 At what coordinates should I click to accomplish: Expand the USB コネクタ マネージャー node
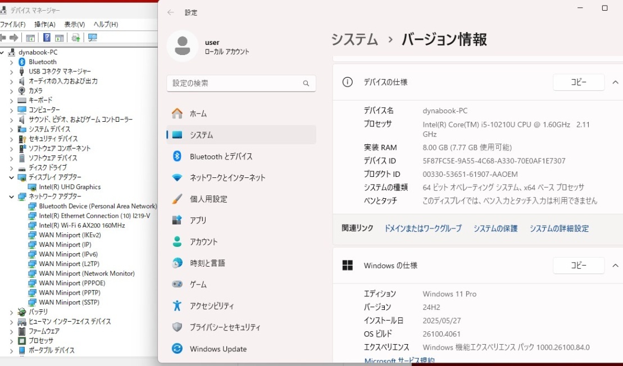(12, 72)
